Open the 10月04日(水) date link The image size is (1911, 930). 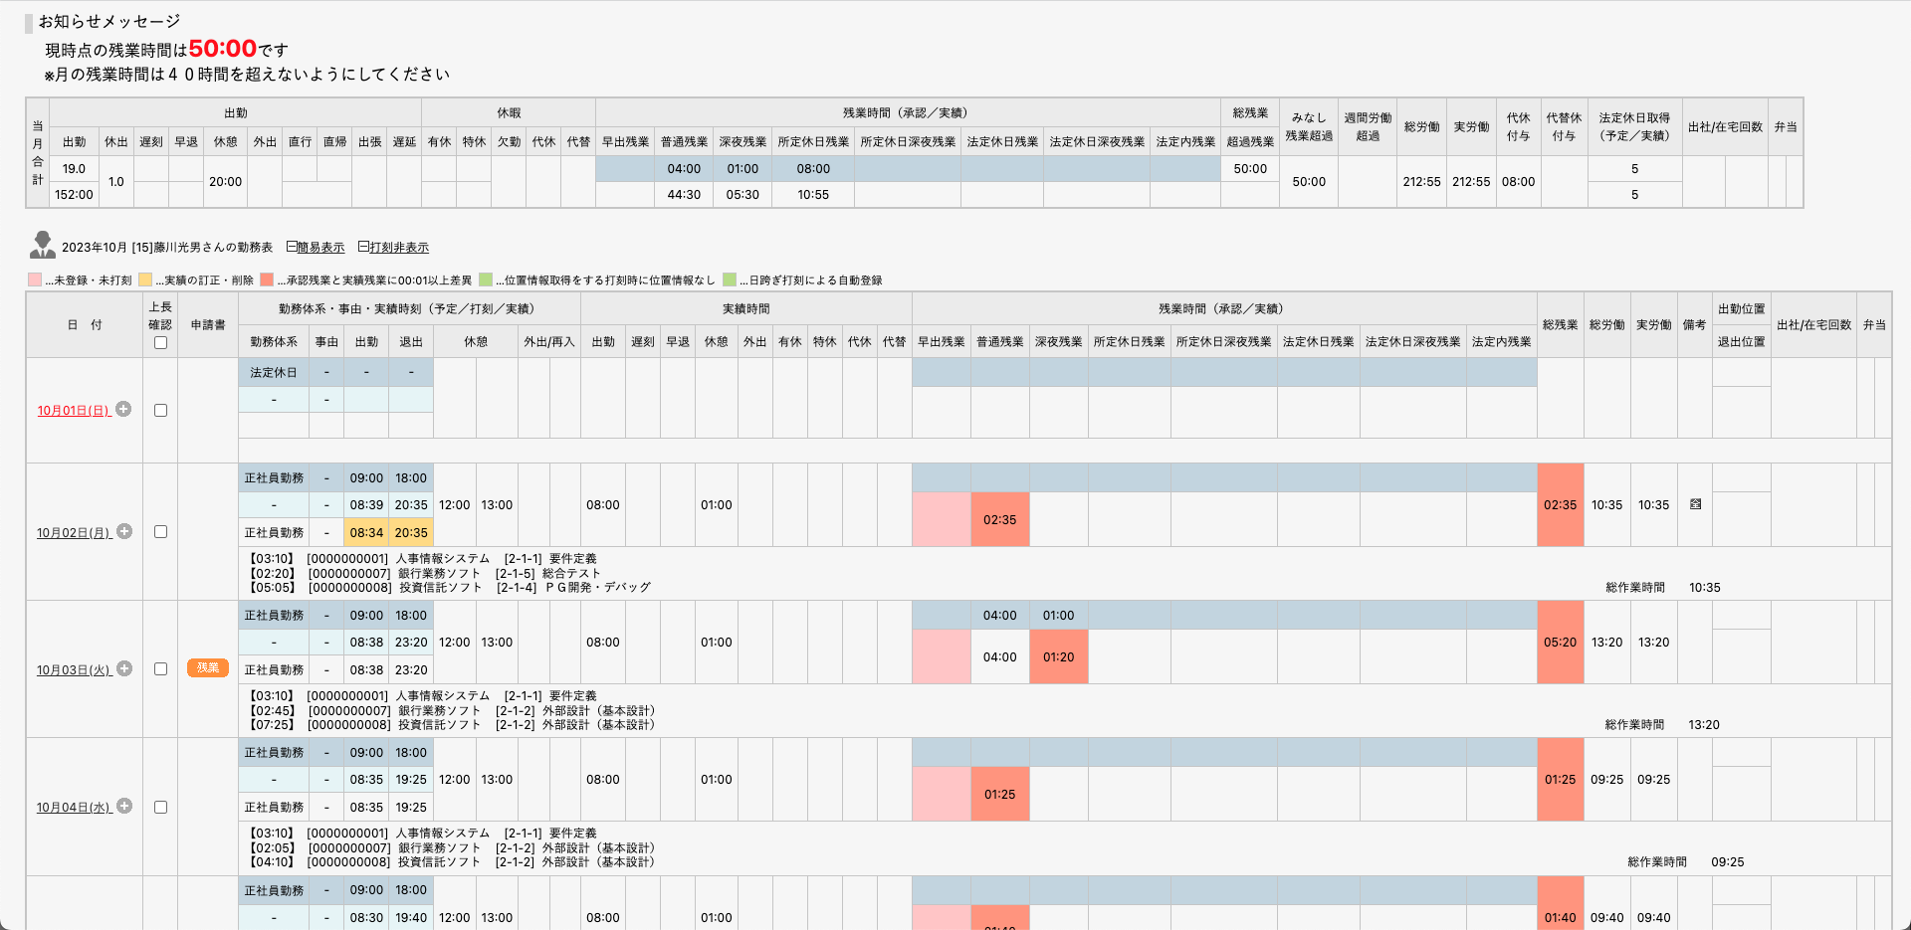click(74, 808)
